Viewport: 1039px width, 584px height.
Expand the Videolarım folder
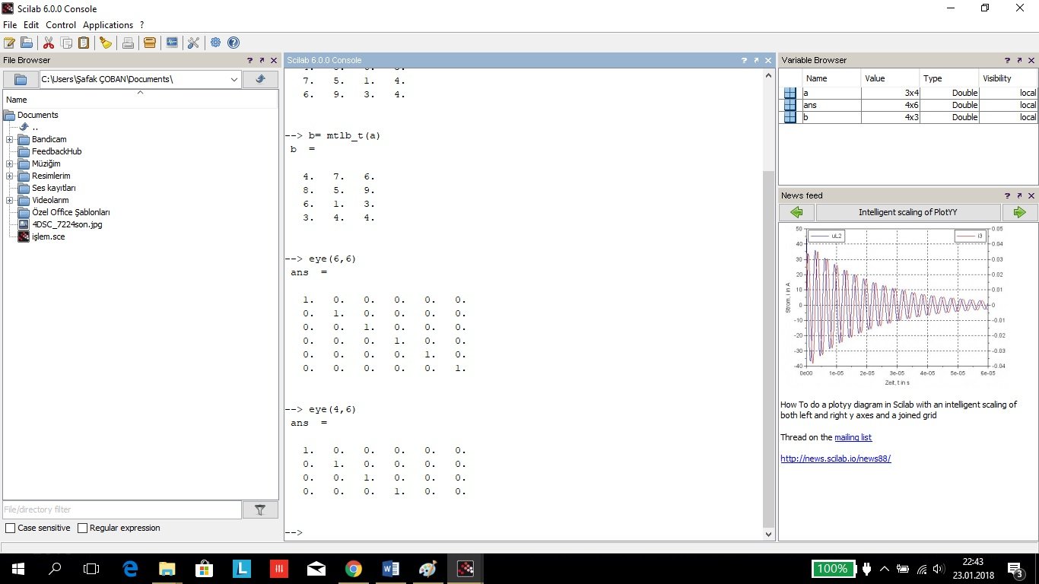click(9, 200)
